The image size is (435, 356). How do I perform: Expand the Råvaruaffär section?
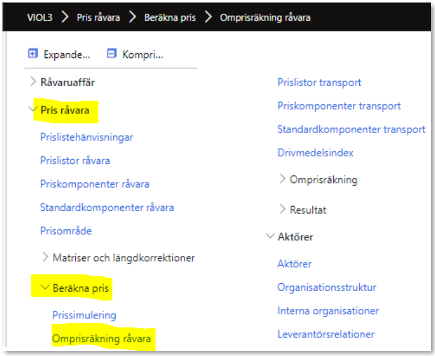point(33,82)
